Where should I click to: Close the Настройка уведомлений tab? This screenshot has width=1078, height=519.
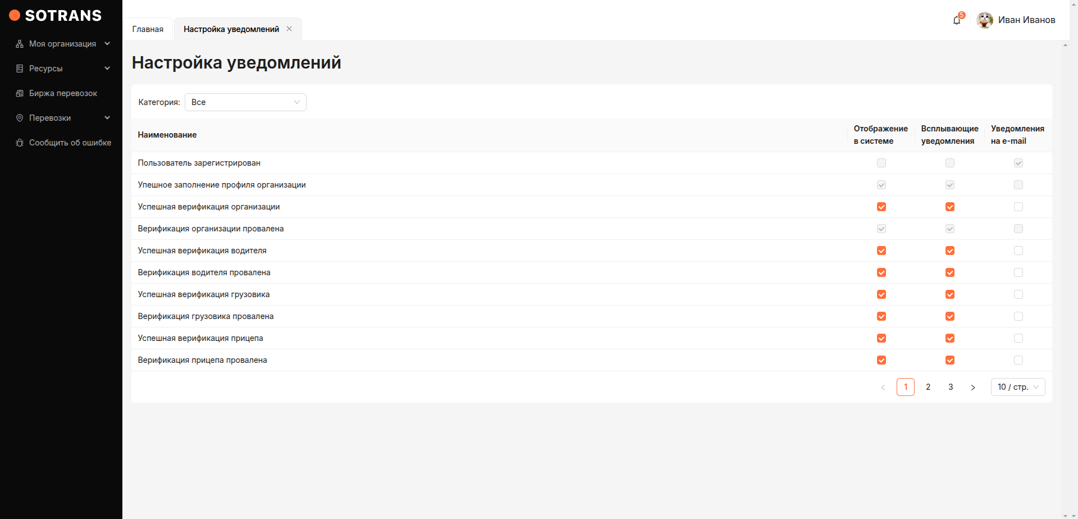[x=289, y=29]
